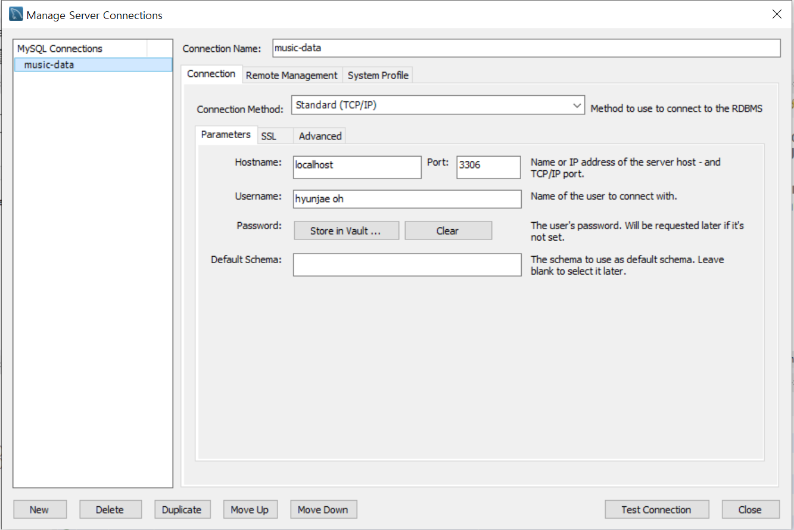Click the Move Down button

(323, 510)
